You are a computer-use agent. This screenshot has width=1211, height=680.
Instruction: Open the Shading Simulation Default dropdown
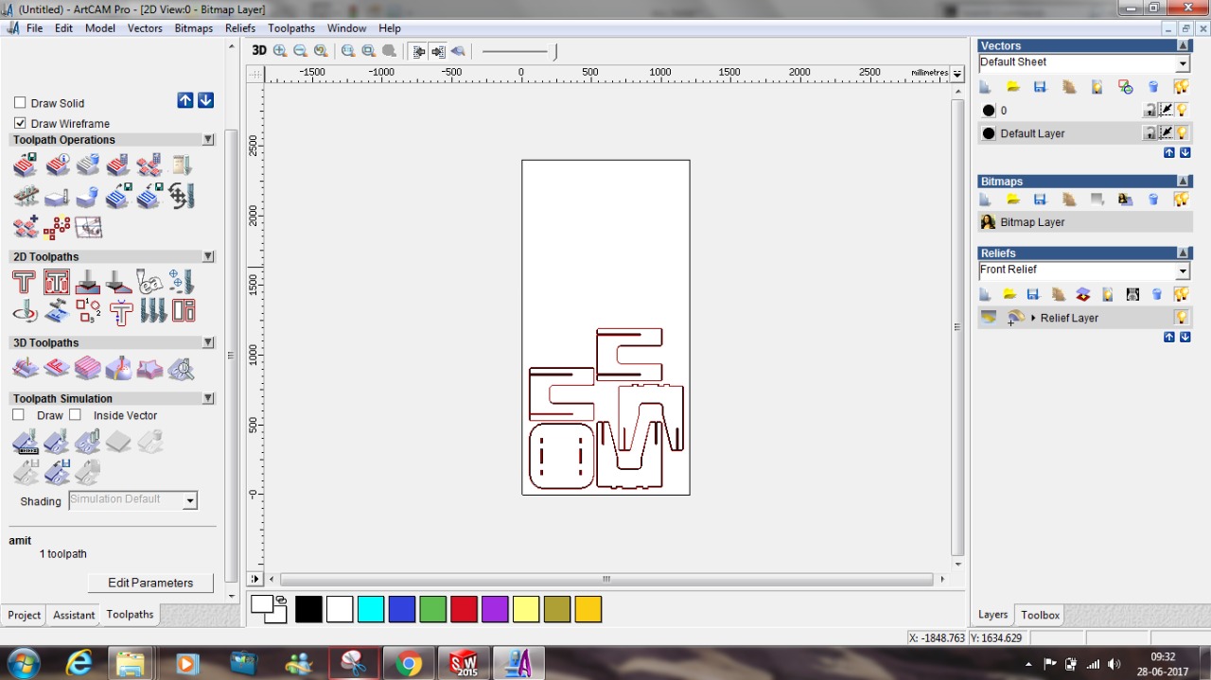(x=190, y=500)
